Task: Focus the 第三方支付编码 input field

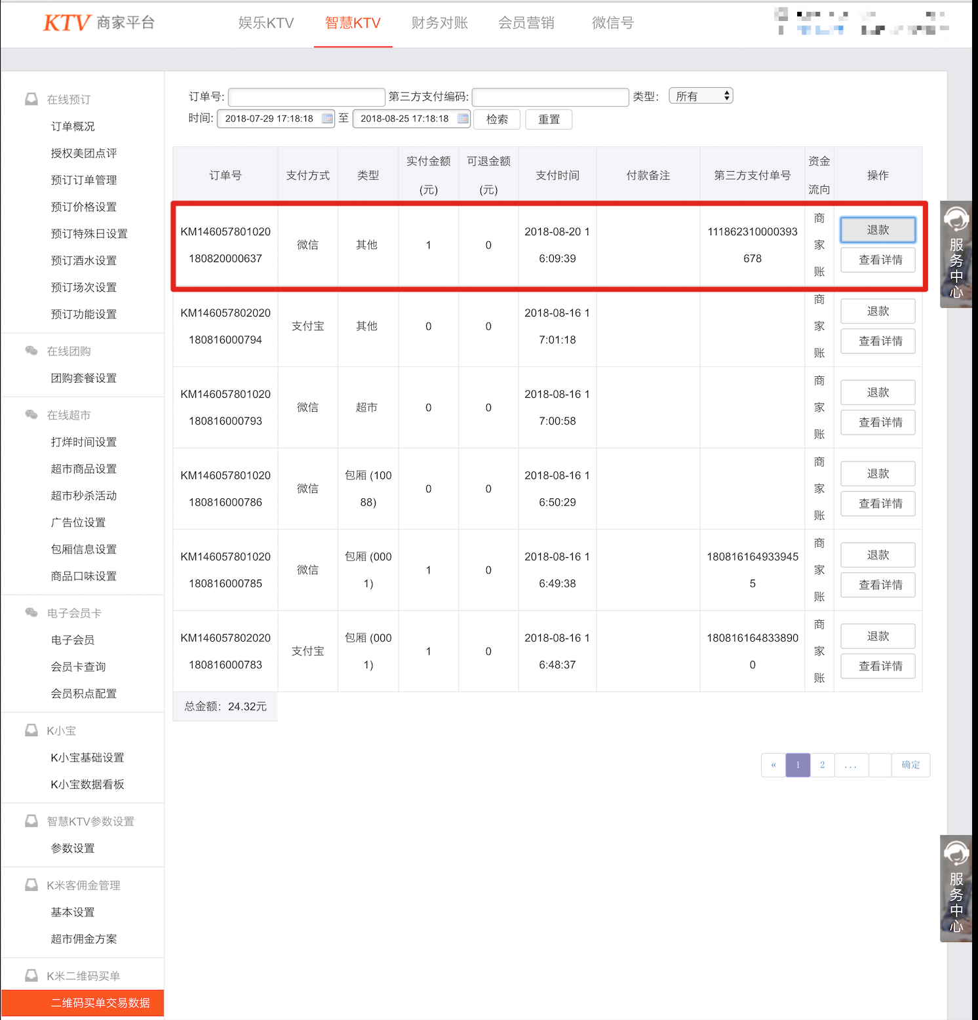Action: 551,97
